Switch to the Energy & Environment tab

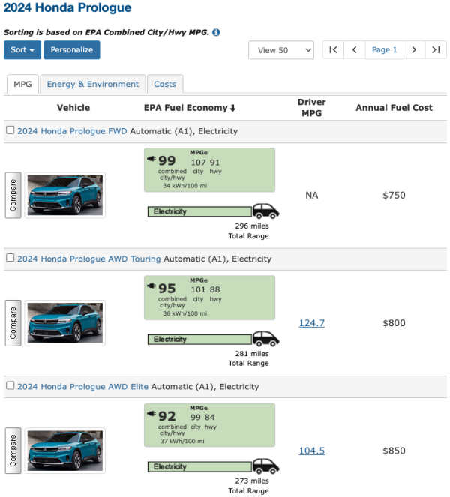pyautogui.click(x=93, y=85)
